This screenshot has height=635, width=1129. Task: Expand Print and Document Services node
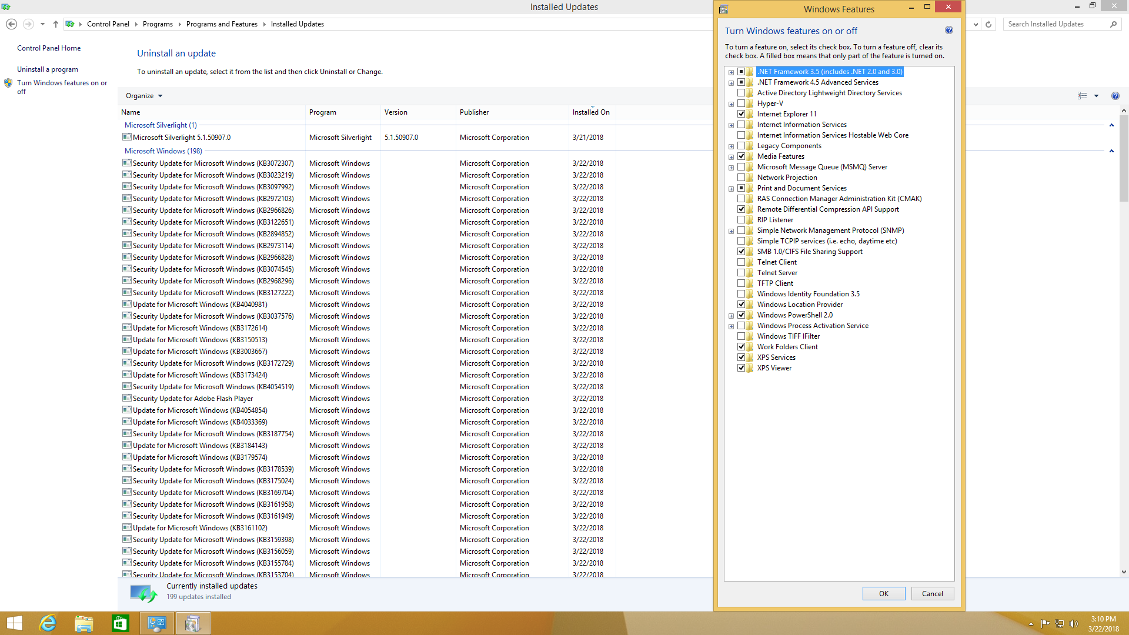point(731,189)
